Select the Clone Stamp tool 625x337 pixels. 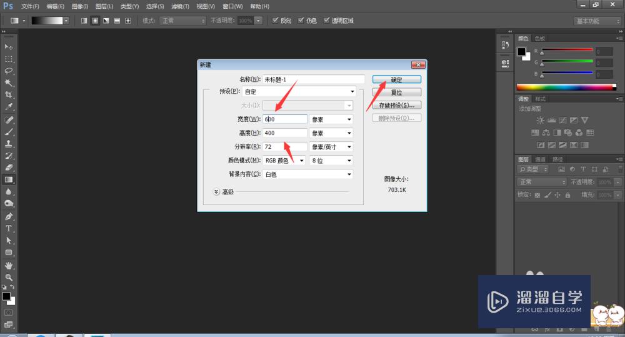tap(8, 144)
